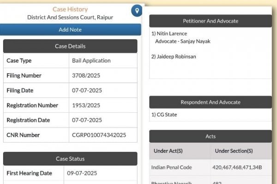Select the First Hearing Date 09-07-2025 value

point(82,173)
